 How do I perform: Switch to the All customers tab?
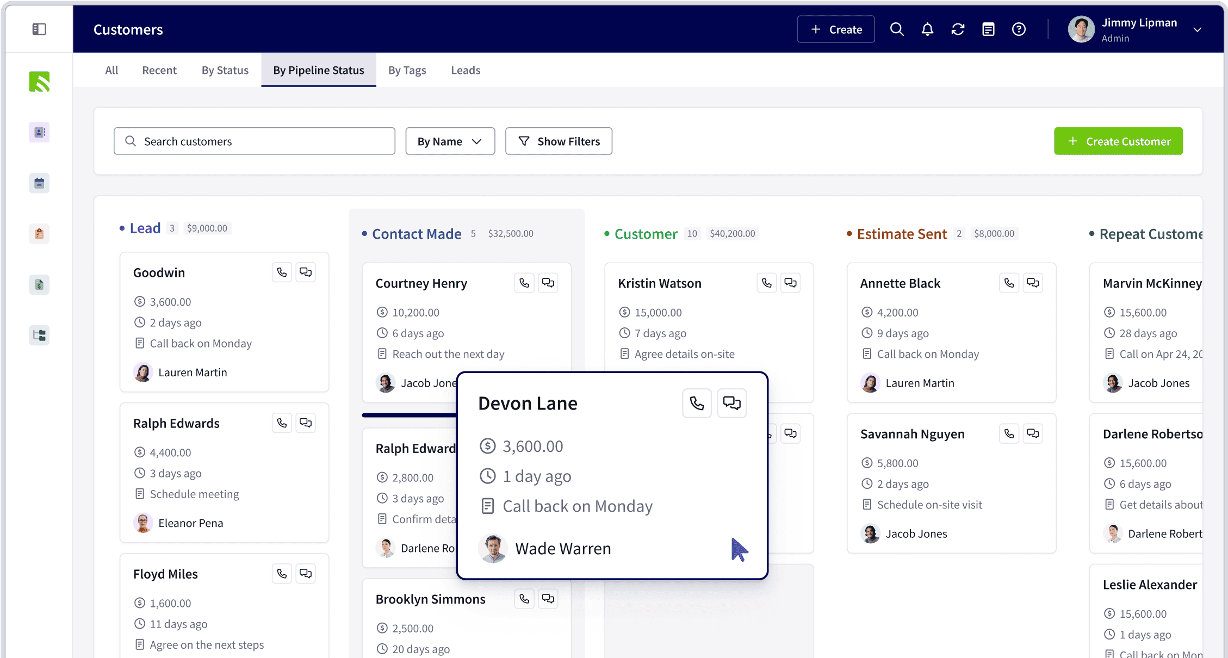(111, 70)
